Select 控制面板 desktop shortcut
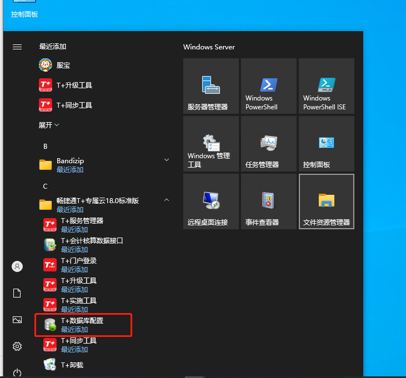406x378 pixels. [24, 9]
